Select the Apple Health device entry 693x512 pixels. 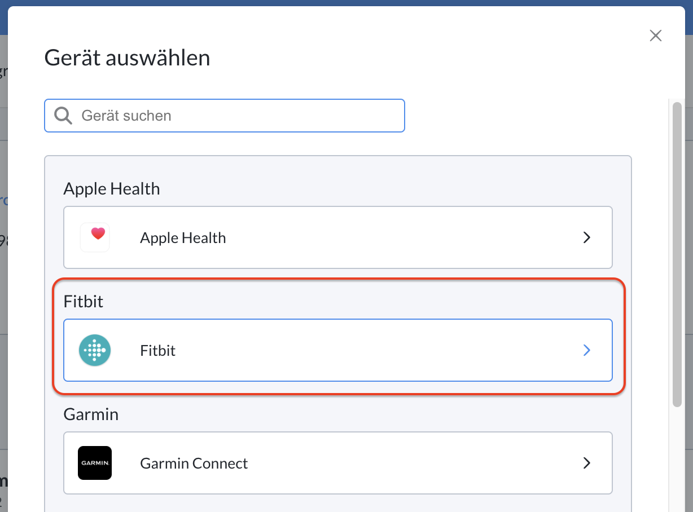[x=338, y=237]
